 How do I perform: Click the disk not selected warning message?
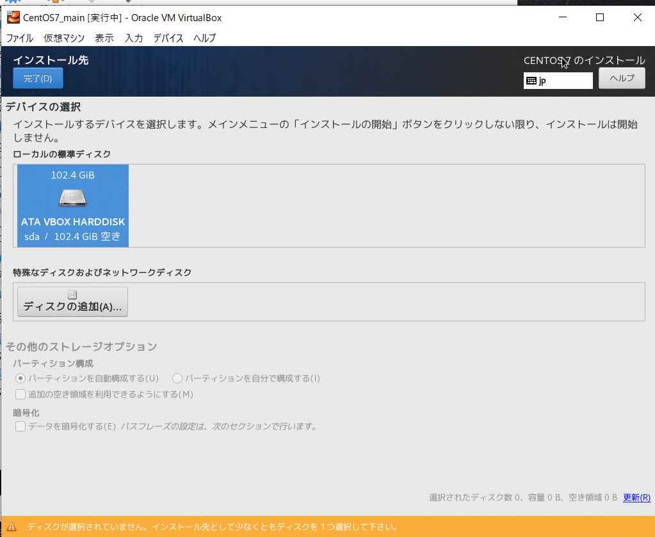(213, 527)
